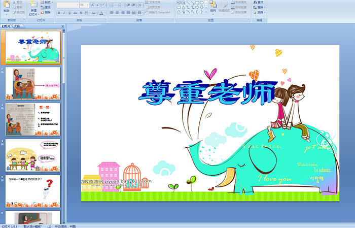355x228 pixels.
Task: Toggle bold formatting
Action: click(59, 12)
